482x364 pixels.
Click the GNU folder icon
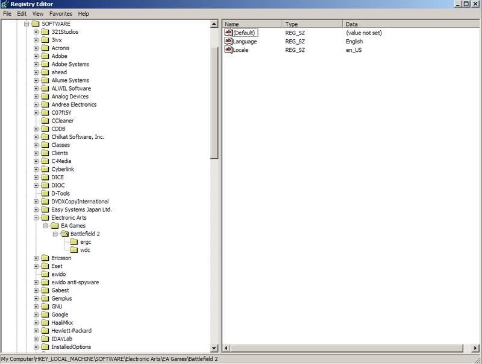pyautogui.click(x=45, y=307)
